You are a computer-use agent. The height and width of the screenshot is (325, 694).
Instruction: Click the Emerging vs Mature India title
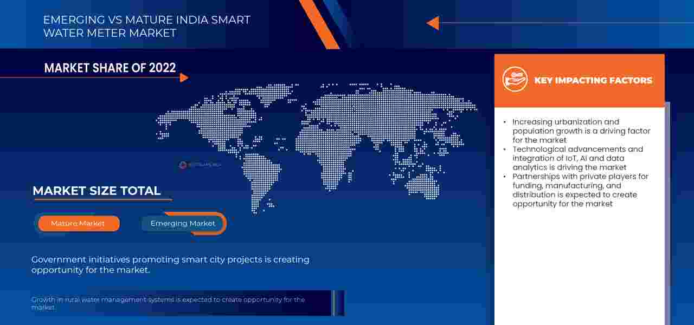(x=146, y=26)
